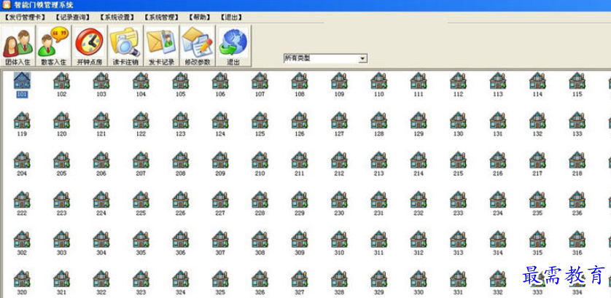This screenshot has width=611, height=298.
Task: Open the 记录查询 menu
Action: coord(73,17)
